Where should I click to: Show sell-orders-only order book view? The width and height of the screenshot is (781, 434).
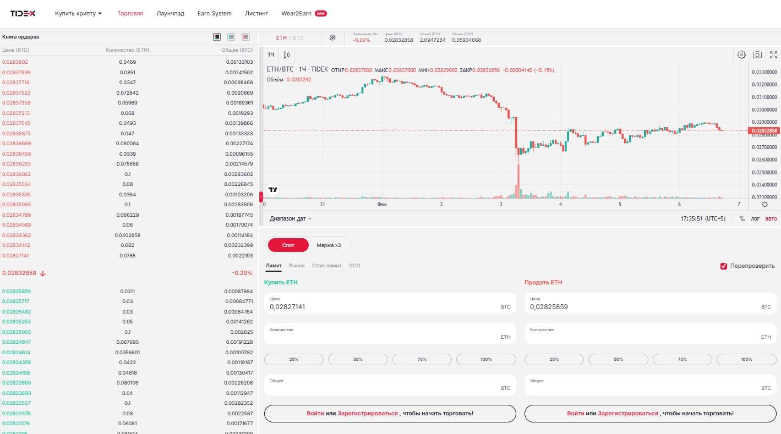coord(245,37)
